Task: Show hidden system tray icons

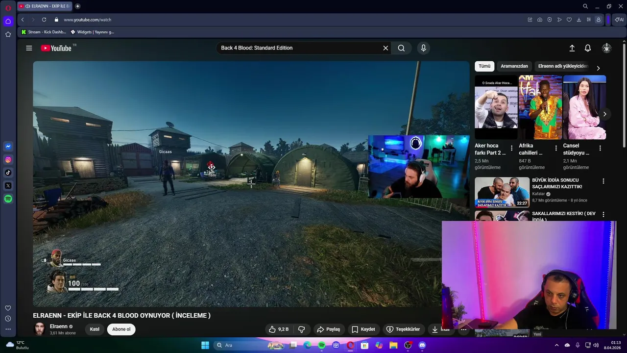Action: 556,345
